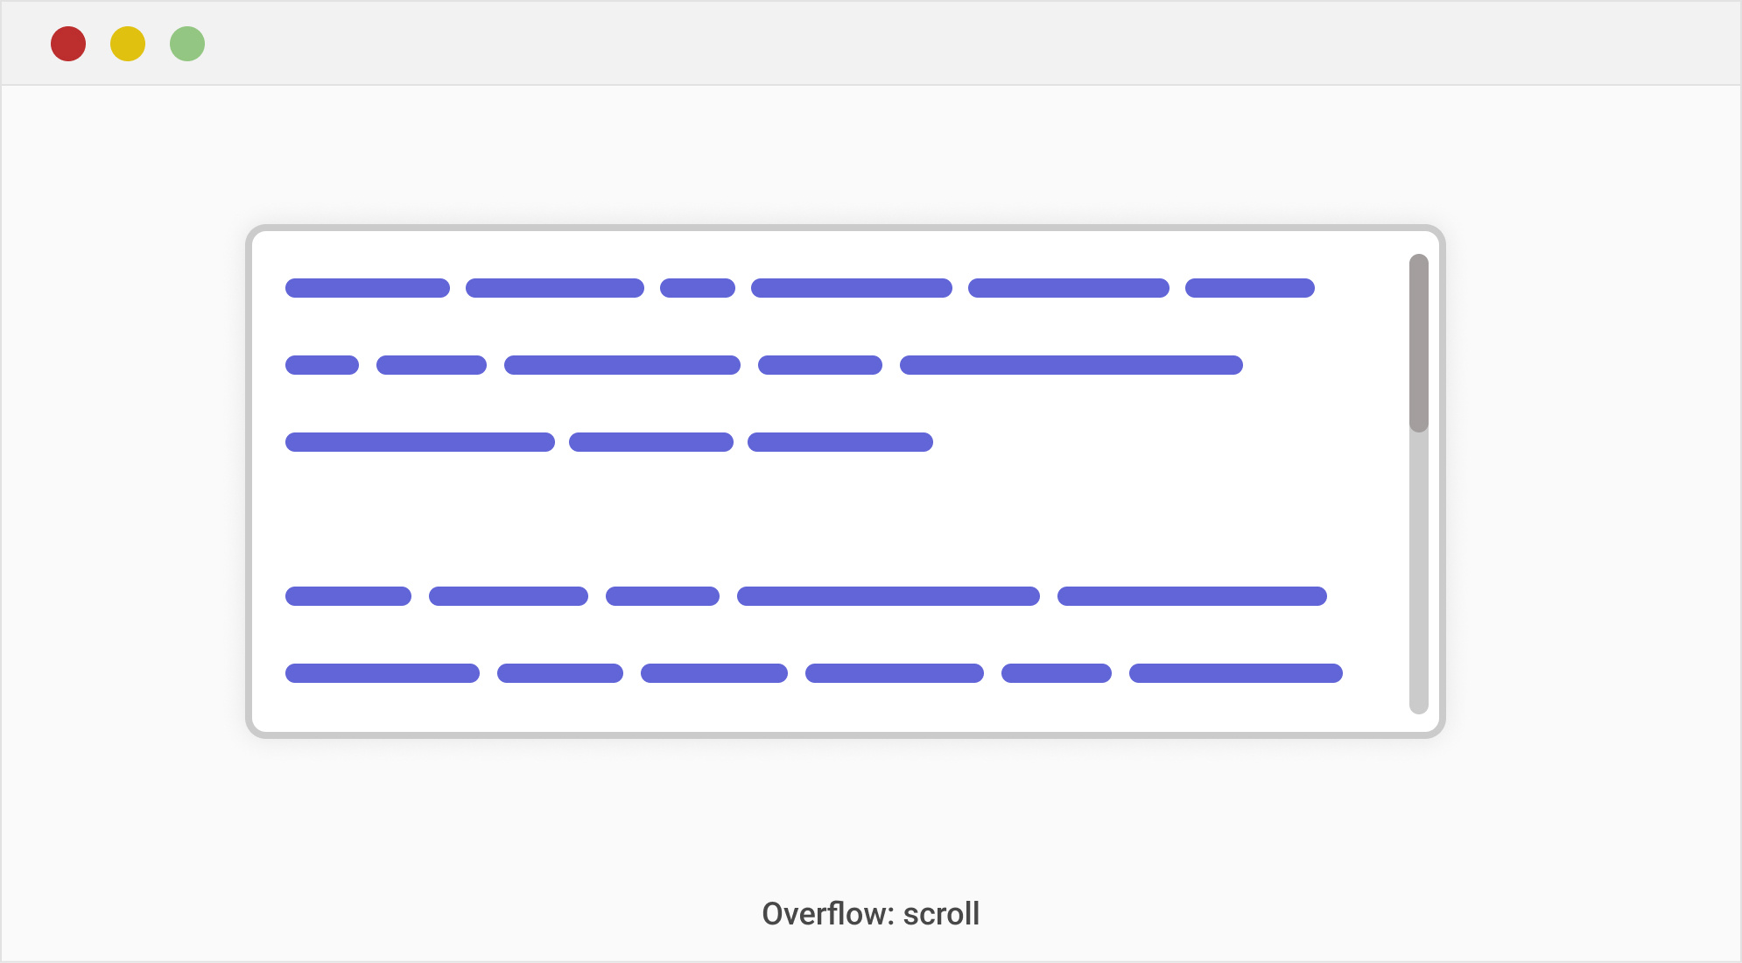Click the first bar in the bottom line

coord(383,673)
